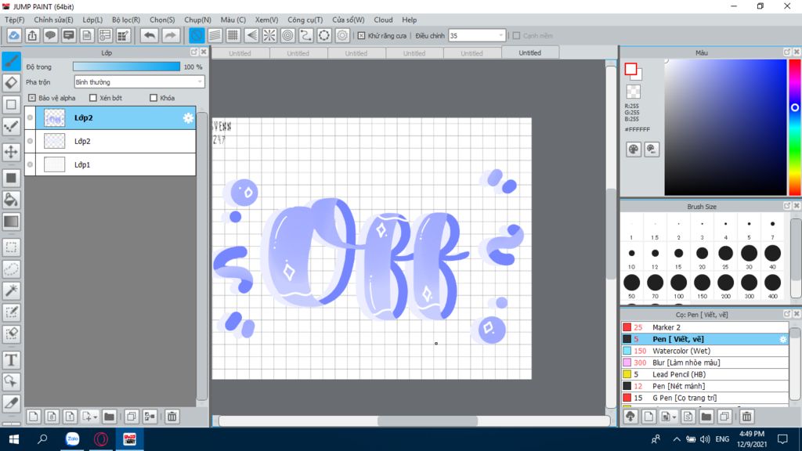Enable the Khóa checkbox
The width and height of the screenshot is (802, 451).
click(x=154, y=98)
